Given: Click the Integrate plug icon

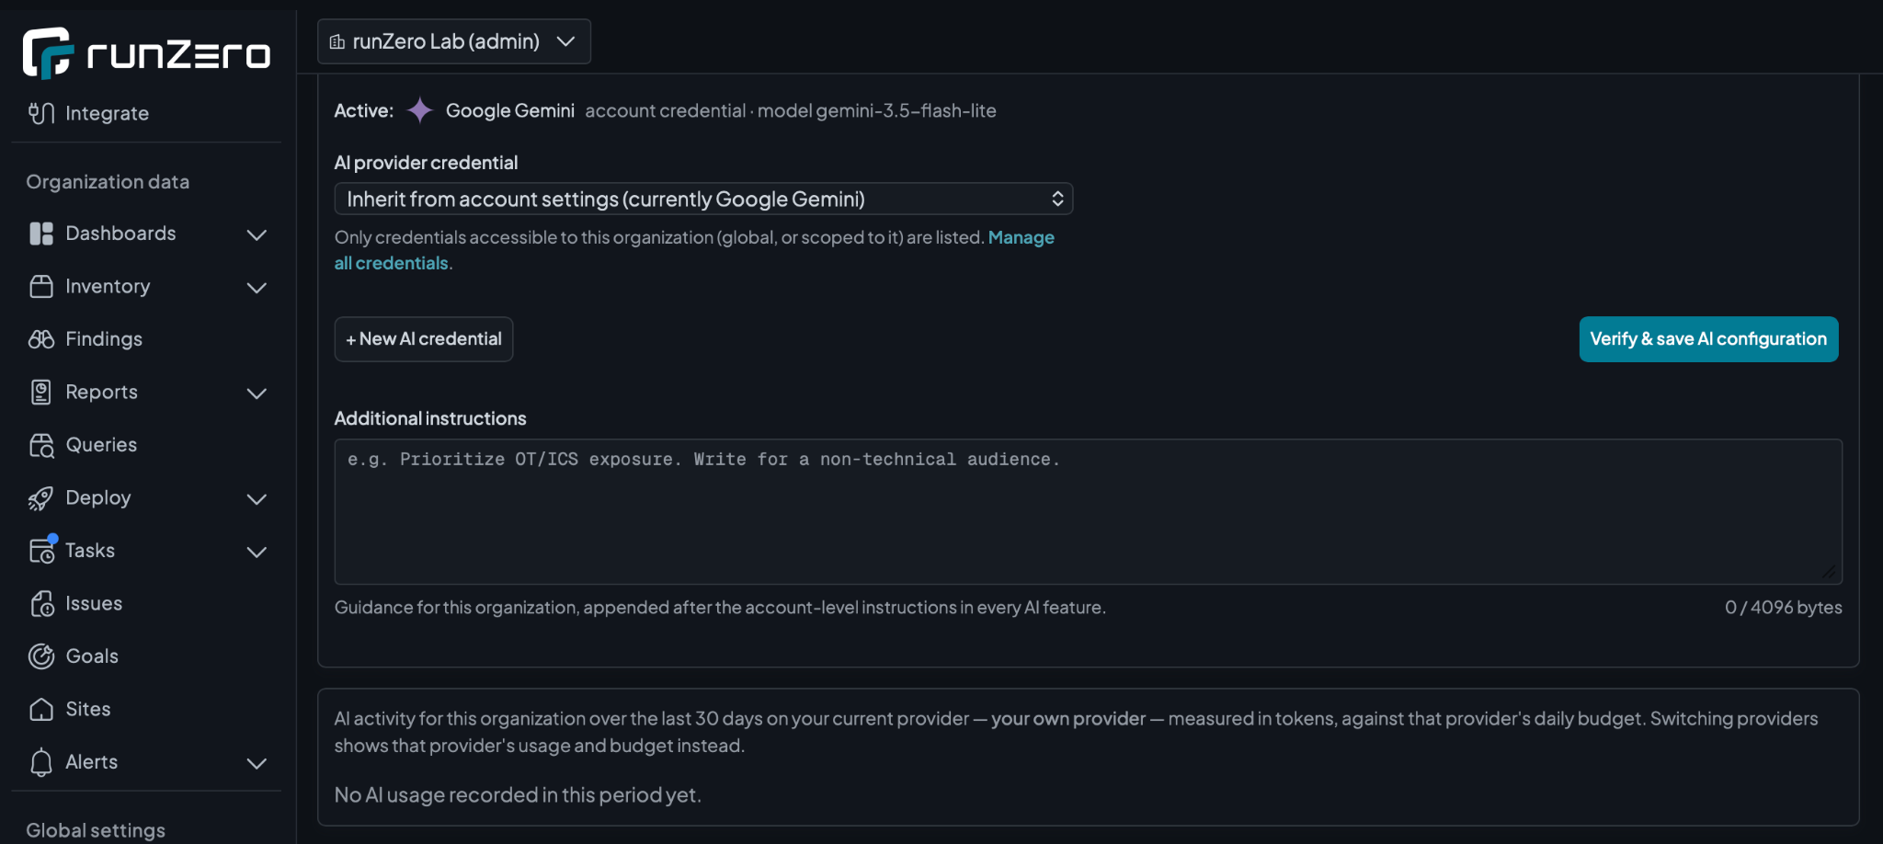Looking at the screenshot, I should (41, 113).
